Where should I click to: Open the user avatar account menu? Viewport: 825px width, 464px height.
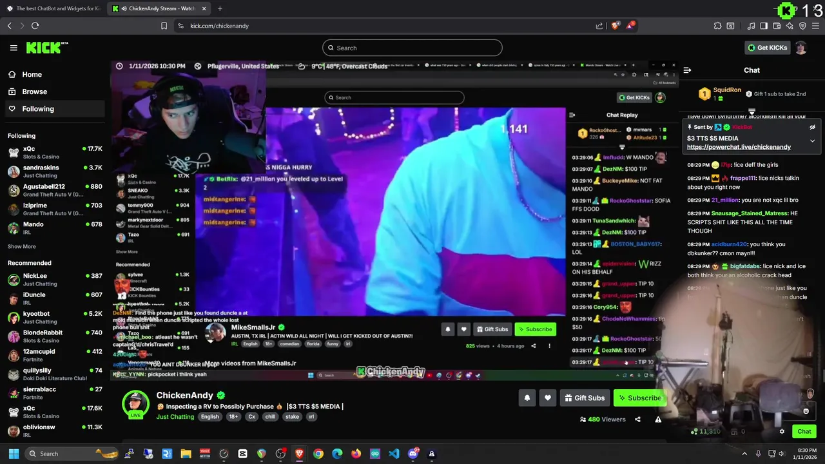click(x=801, y=48)
